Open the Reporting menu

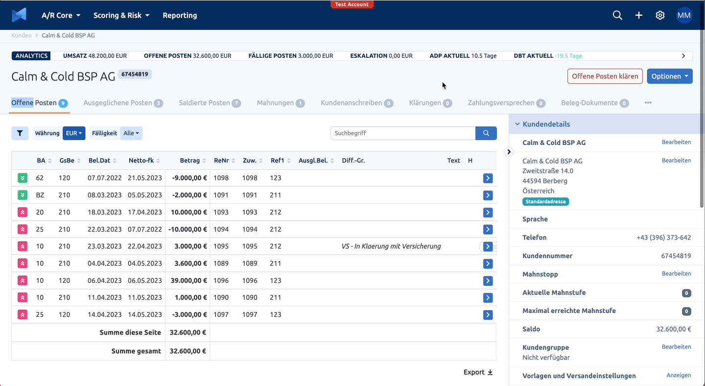point(180,15)
